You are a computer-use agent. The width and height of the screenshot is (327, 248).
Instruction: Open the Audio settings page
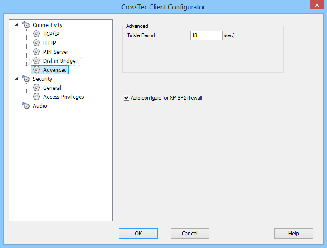[x=40, y=106]
